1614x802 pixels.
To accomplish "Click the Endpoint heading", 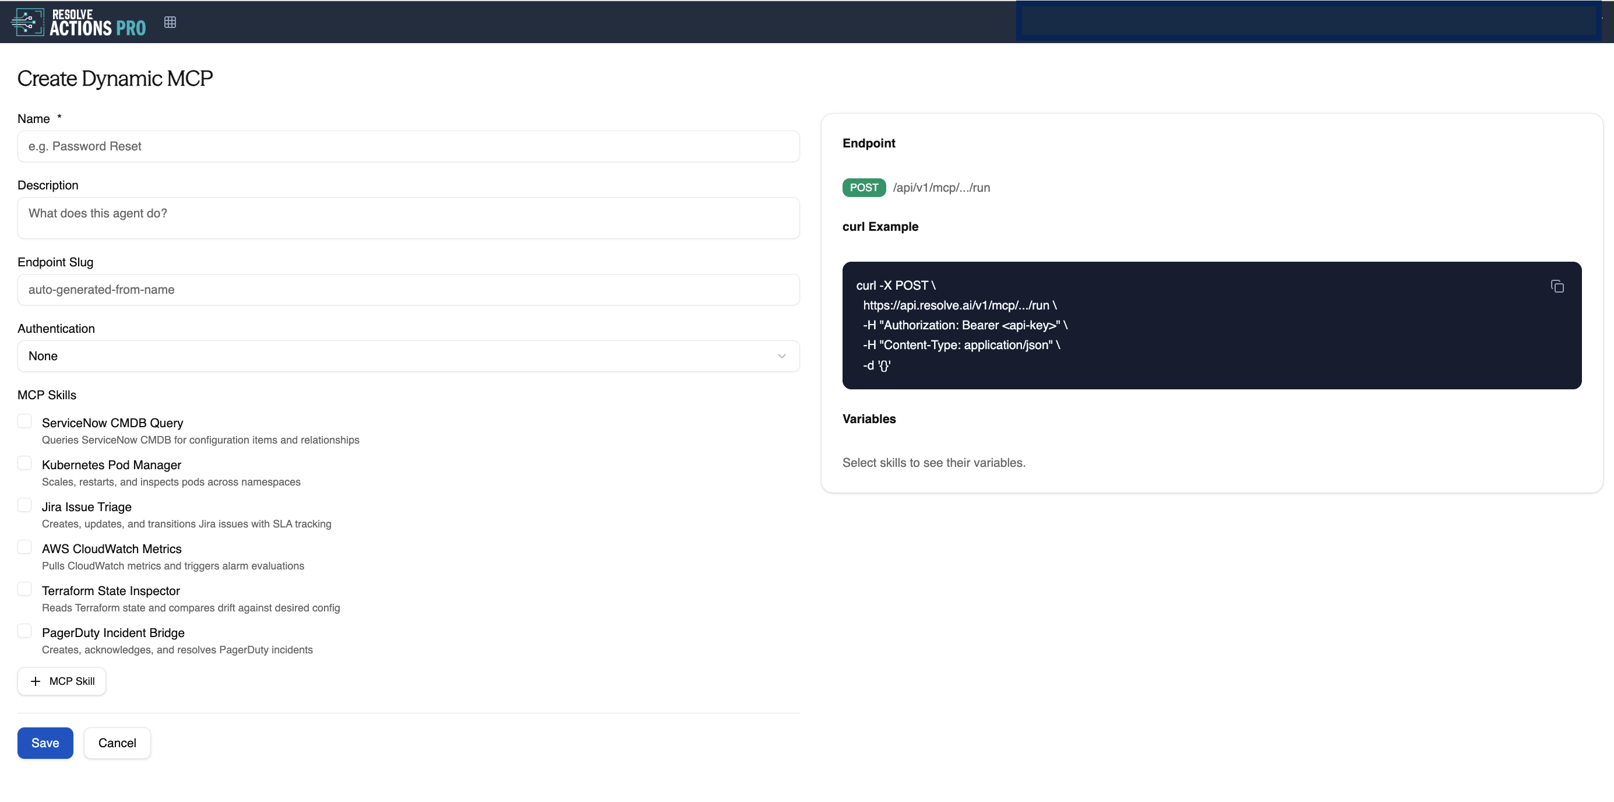I will click(868, 143).
